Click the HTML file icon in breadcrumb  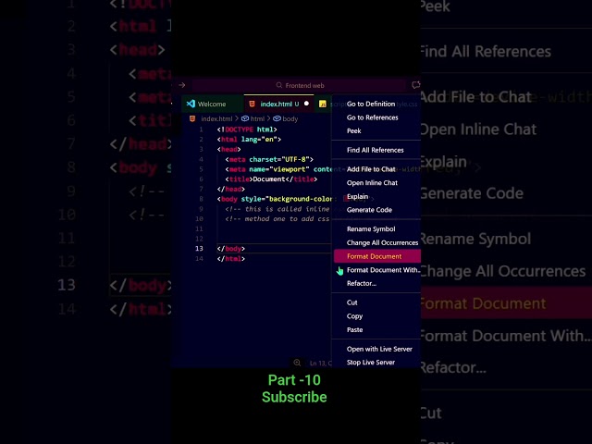pos(192,118)
